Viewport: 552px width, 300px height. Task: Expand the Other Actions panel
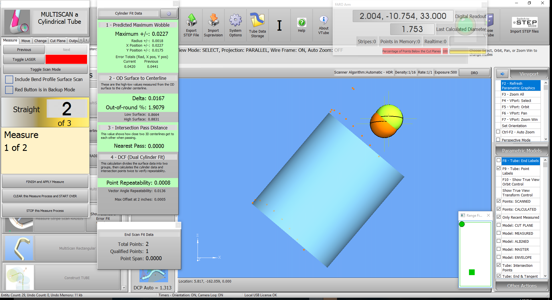[x=522, y=286]
